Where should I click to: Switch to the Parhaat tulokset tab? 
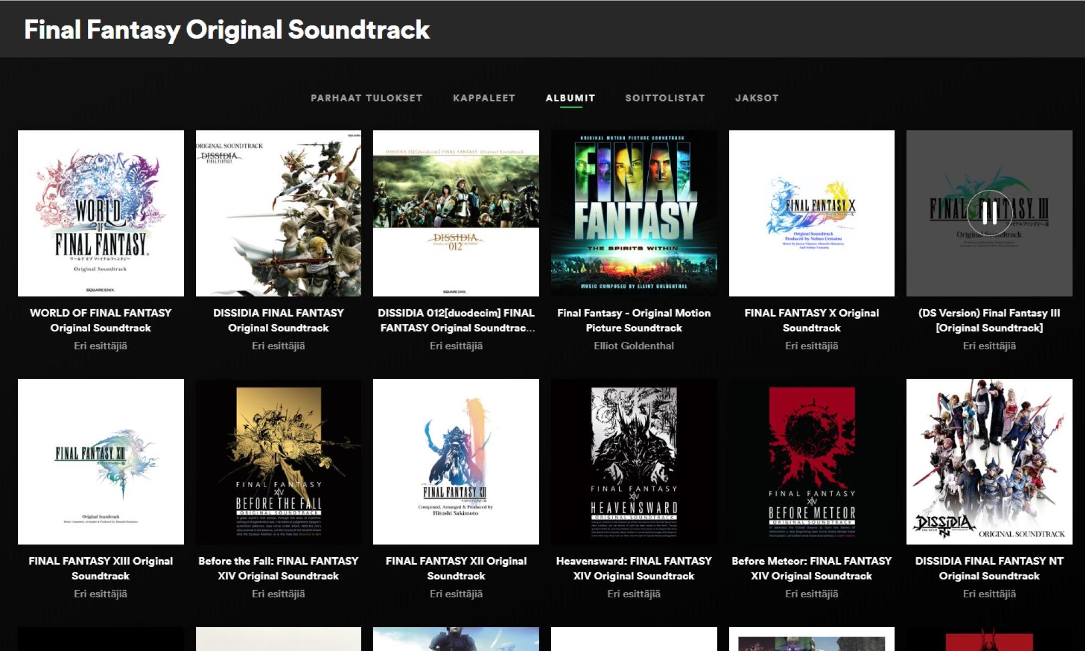(x=366, y=98)
